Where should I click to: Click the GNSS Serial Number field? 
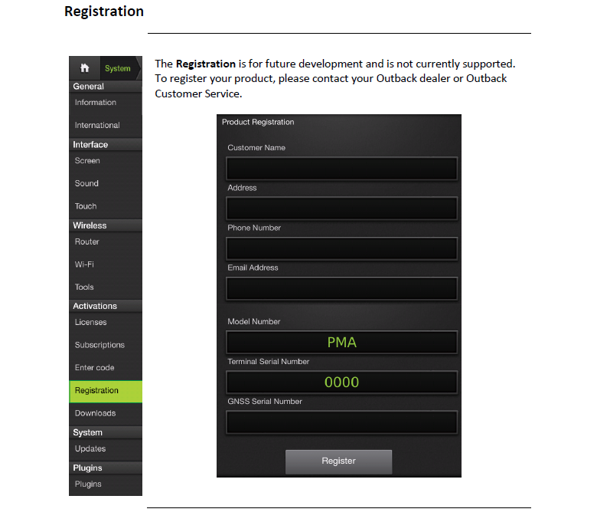point(341,422)
